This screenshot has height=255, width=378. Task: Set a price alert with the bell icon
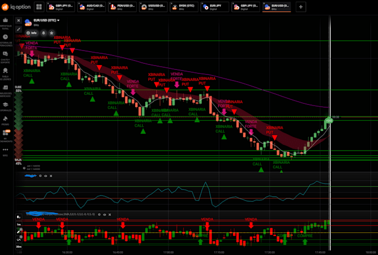click(x=43, y=33)
